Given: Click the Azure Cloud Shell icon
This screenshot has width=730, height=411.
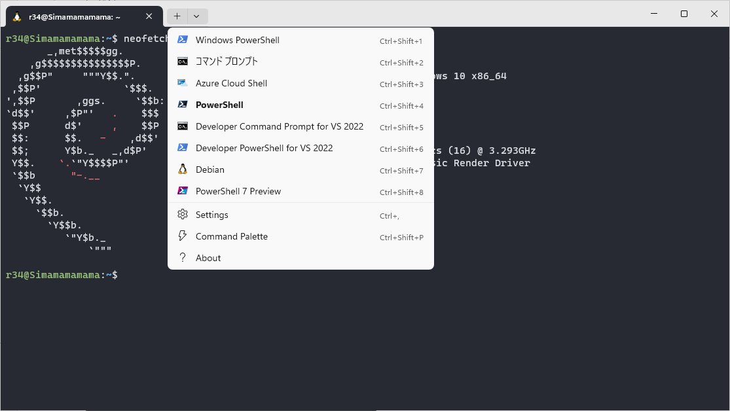Looking at the screenshot, I should coord(183,83).
